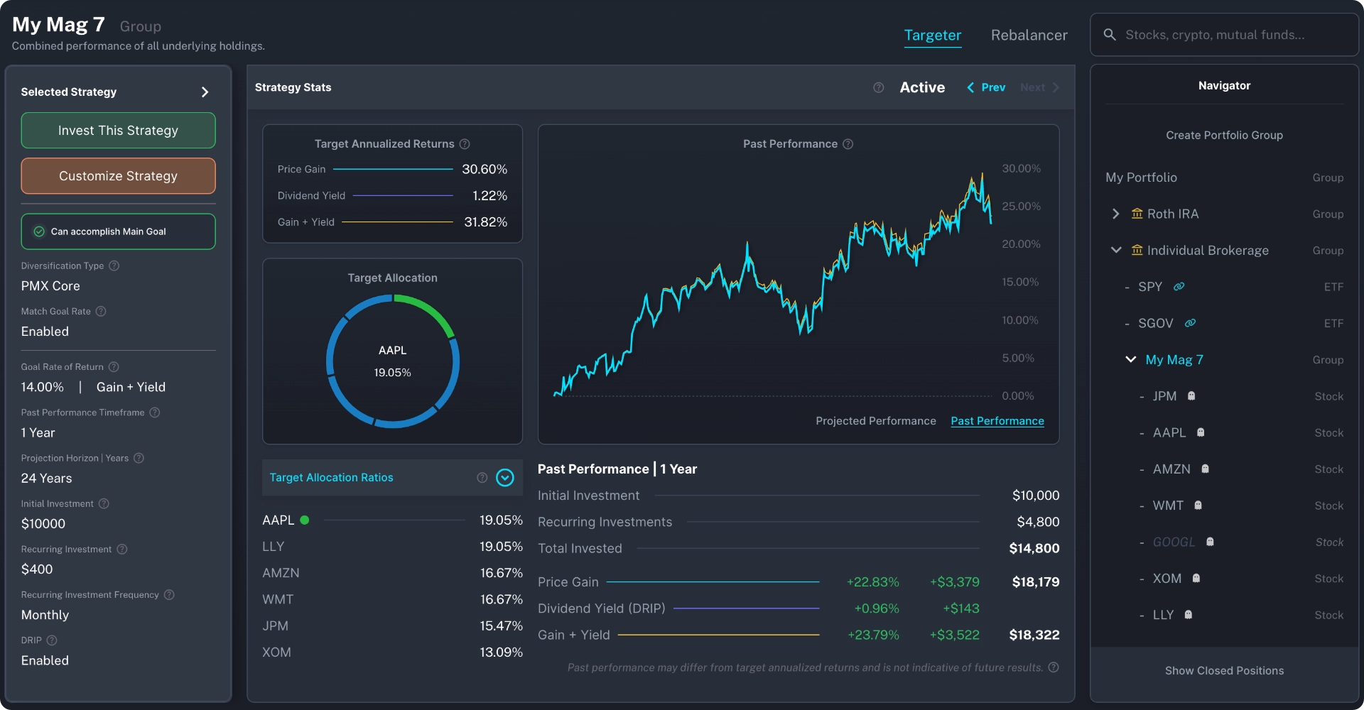Click Roth IRA bank icon

coord(1137,214)
